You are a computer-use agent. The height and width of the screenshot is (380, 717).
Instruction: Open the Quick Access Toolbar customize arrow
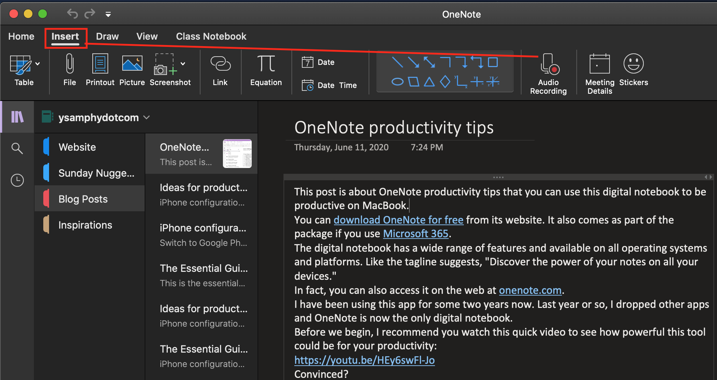(108, 14)
